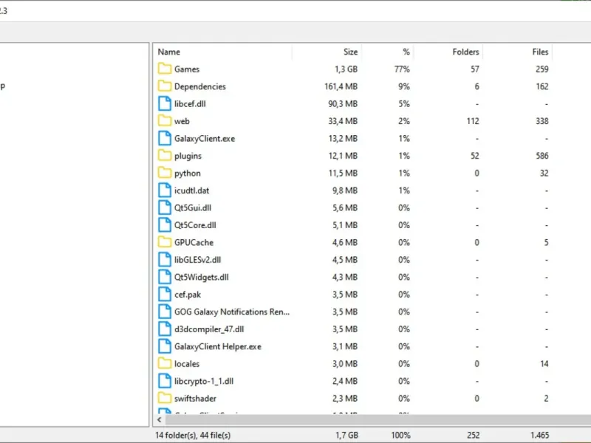The width and height of the screenshot is (591, 443).
Task: Click the cef.pak file icon
Action: click(164, 294)
